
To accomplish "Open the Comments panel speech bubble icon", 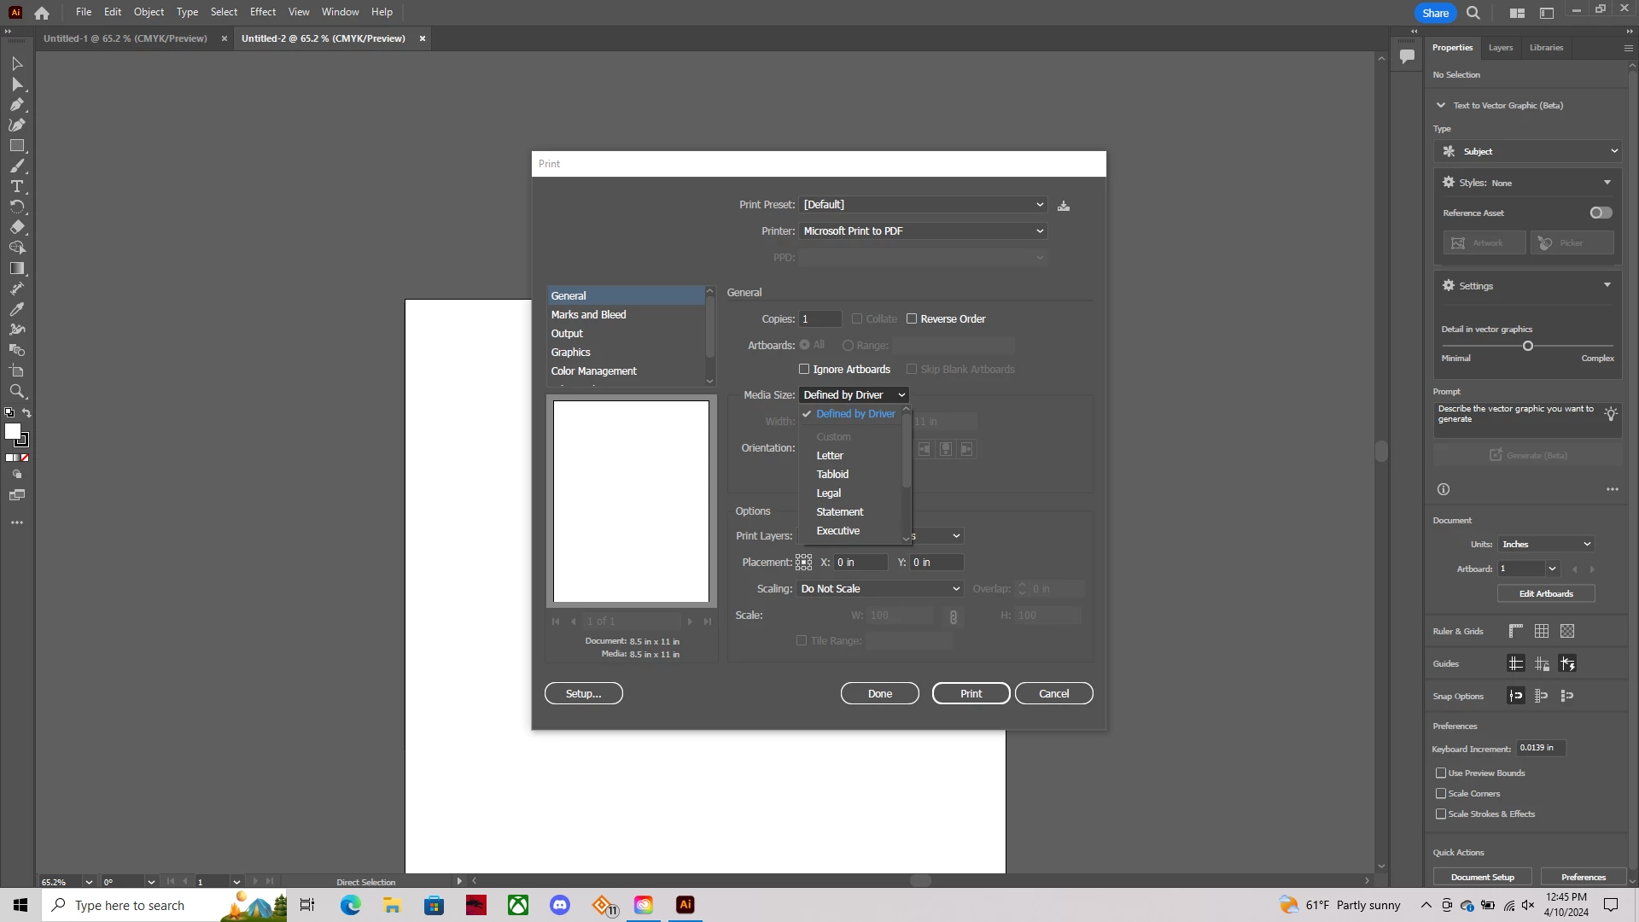I will click(1407, 56).
